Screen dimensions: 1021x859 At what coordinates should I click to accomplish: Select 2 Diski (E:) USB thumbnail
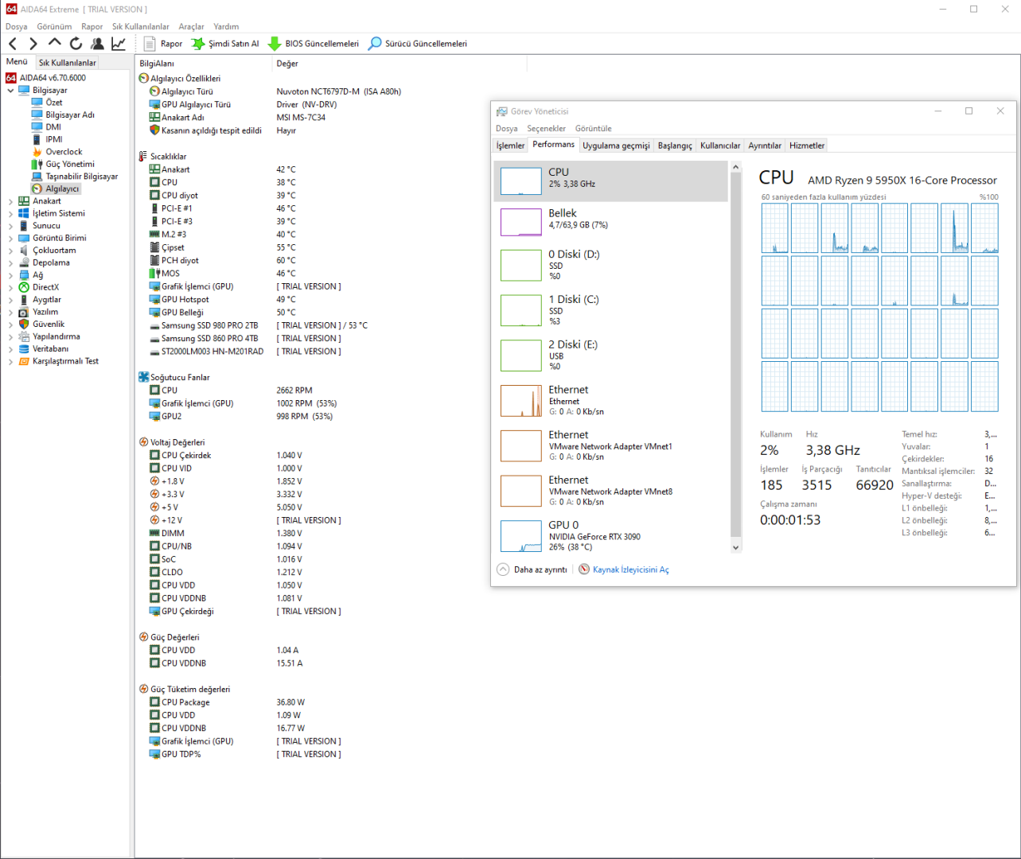pyautogui.click(x=521, y=356)
